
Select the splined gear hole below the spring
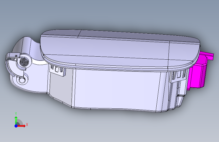[22, 80]
